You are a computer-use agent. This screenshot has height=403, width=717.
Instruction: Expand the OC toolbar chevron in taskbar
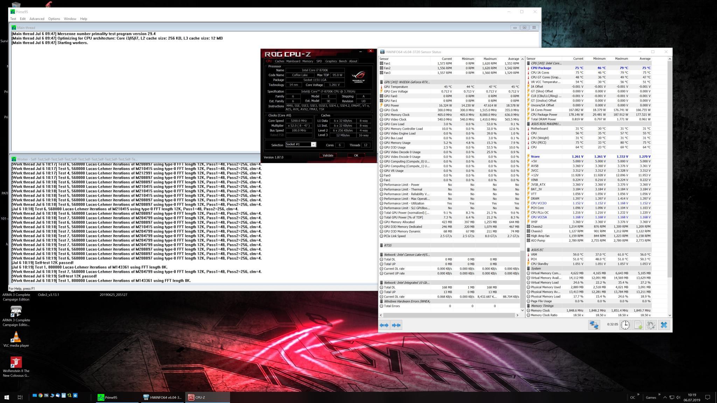(638, 395)
